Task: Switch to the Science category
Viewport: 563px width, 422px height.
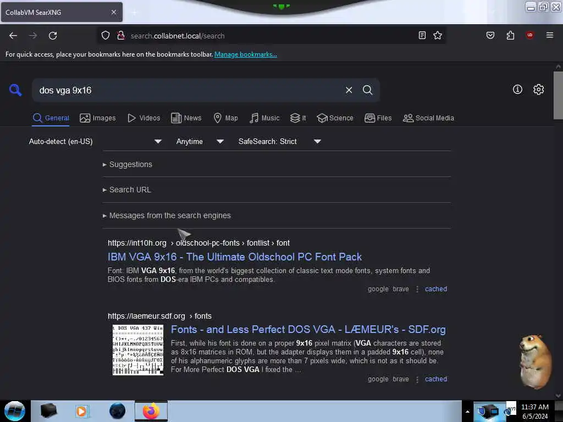Action: 335,118
